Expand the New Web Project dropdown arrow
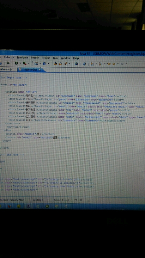The image size is (145, 258). pos(40,64)
